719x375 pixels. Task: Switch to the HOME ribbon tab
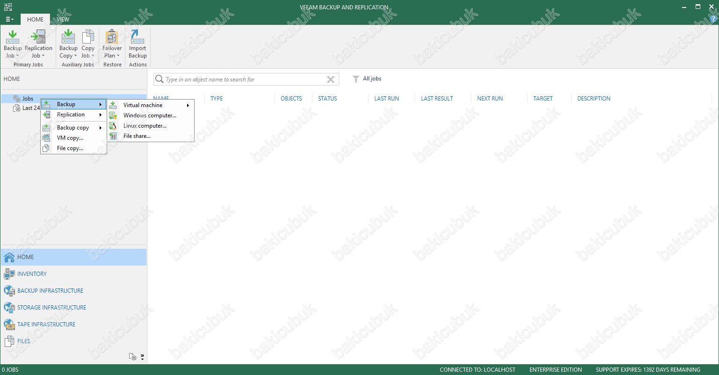click(35, 19)
